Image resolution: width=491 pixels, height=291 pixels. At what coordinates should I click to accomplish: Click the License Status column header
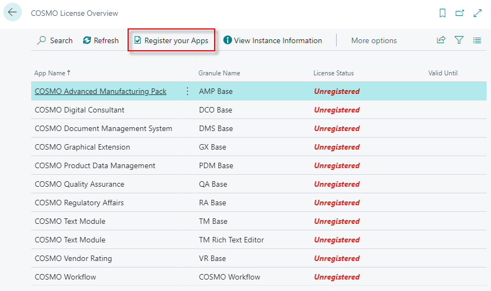(x=333, y=73)
